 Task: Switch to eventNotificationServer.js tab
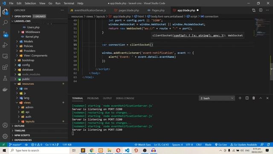[x=88, y=10]
